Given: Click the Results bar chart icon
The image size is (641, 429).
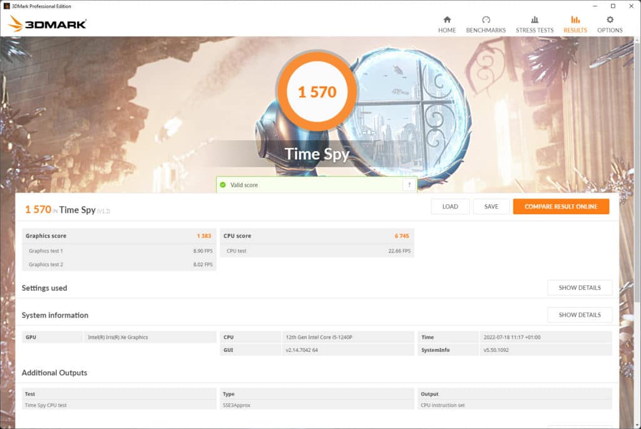Looking at the screenshot, I should click(x=575, y=19).
